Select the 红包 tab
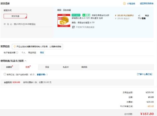Screen dimensions: 157x116 tap(28, 67)
